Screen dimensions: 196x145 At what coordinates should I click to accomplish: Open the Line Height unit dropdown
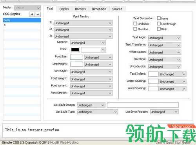98,64
